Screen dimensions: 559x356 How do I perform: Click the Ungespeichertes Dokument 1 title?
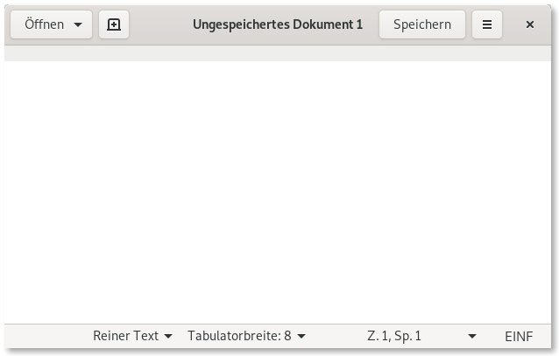(278, 24)
